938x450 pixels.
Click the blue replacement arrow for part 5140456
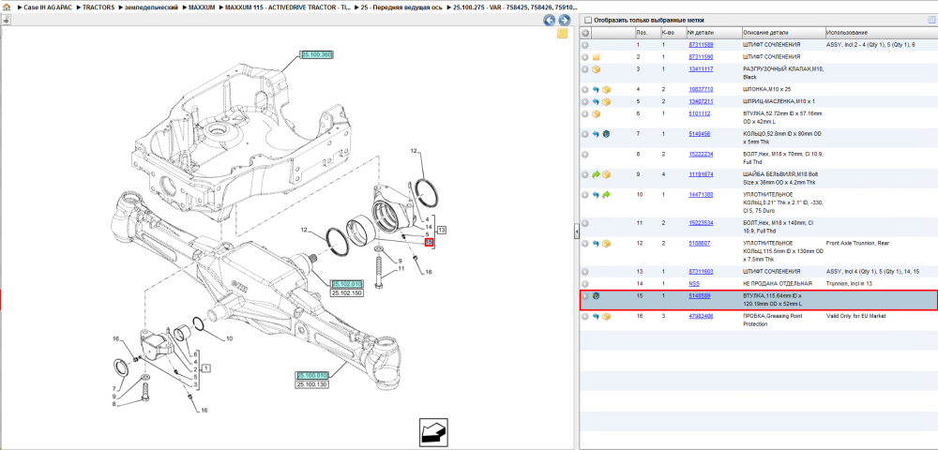pos(596,134)
